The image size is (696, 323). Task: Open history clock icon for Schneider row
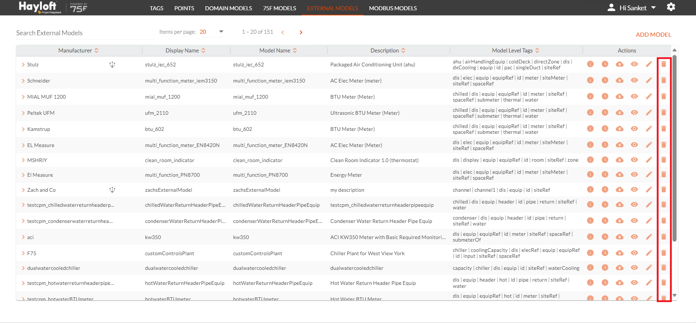pyautogui.click(x=605, y=80)
